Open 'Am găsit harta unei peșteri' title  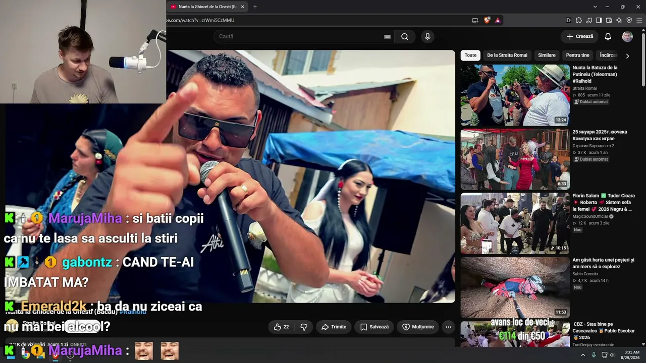pos(603,263)
